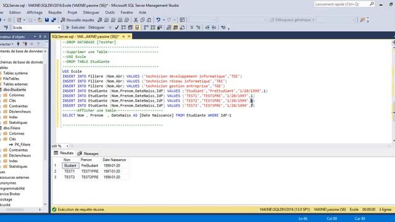
Task: Click the TEST1PRE cell in results
Action: 90,171
